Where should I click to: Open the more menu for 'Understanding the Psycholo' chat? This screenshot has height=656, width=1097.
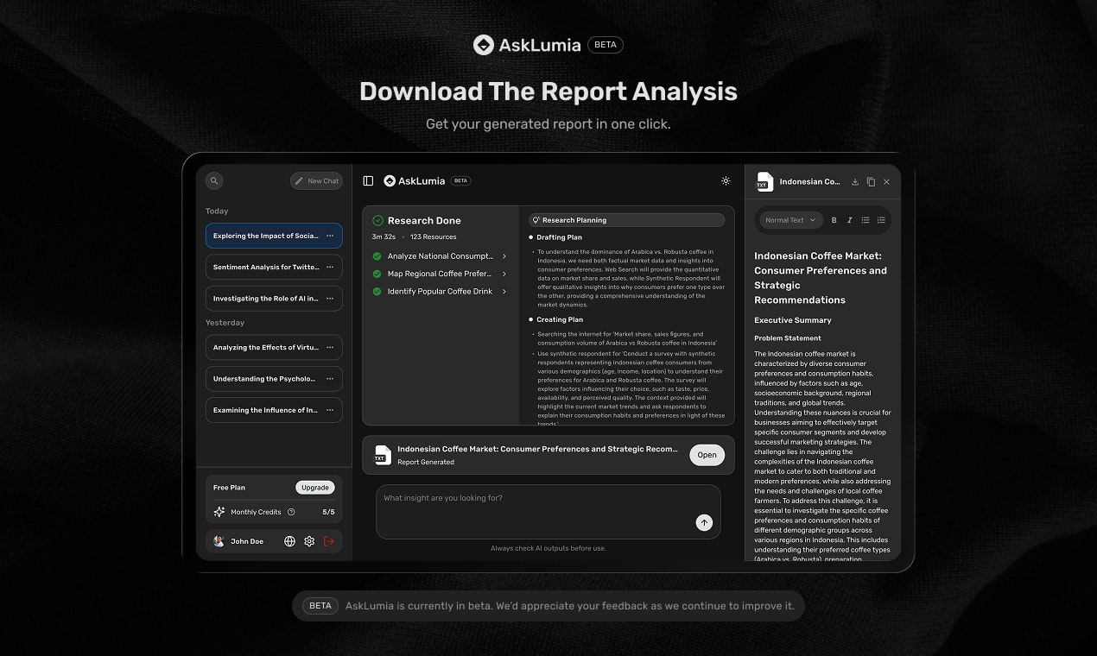[x=330, y=379]
